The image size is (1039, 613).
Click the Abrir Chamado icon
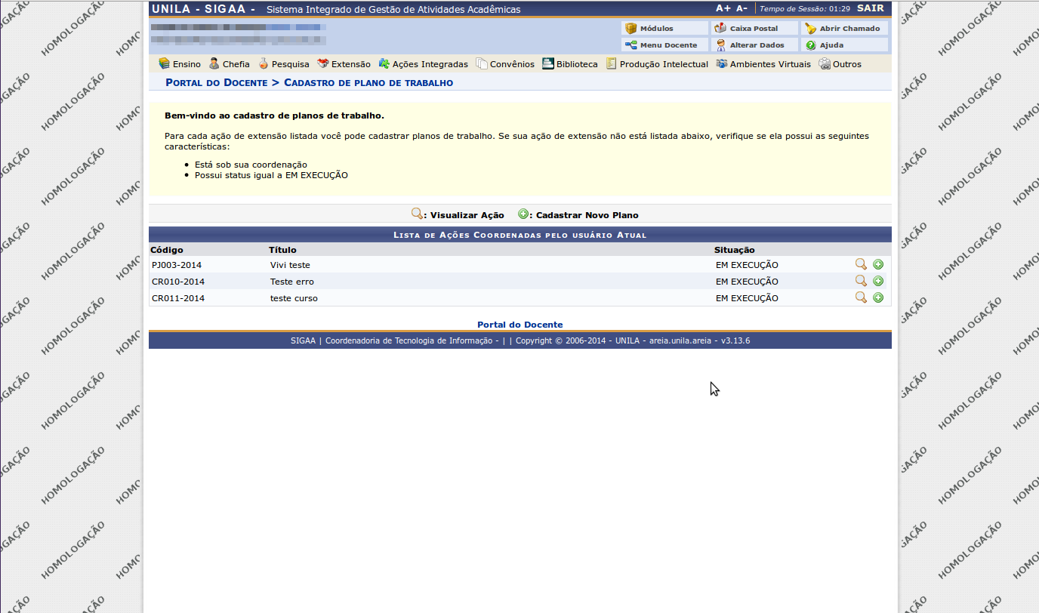[x=811, y=28]
